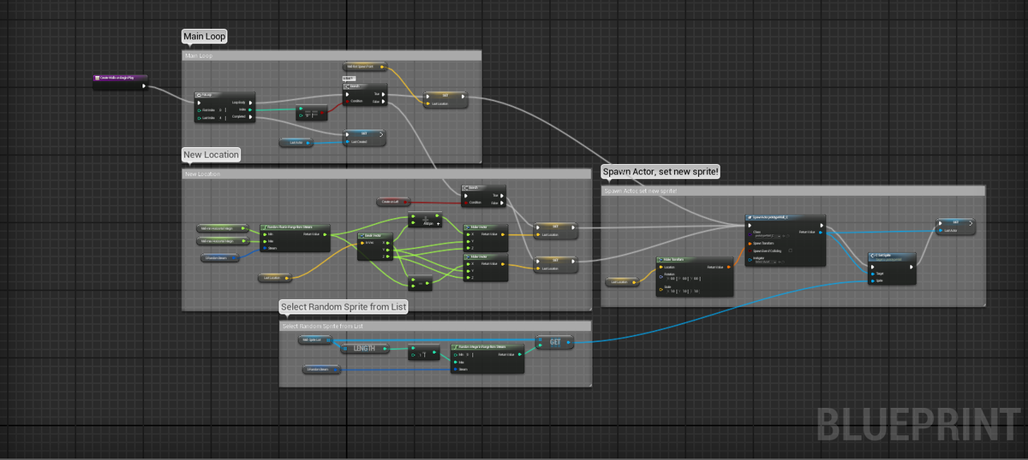This screenshot has height=460, width=1028.
Task: Edit the ForLoop First Index value field
Action: [x=221, y=110]
